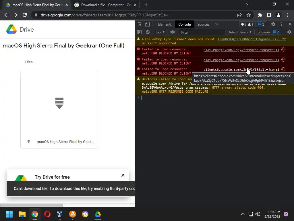This screenshot has height=221, width=294.
Task: Close the macOS High Sierra tab
Action: pyautogui.click(x=67, y=5)
